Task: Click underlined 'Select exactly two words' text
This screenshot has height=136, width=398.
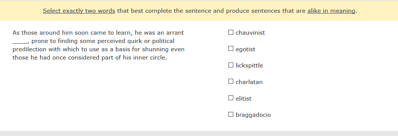Action: [x=79, y=11]
